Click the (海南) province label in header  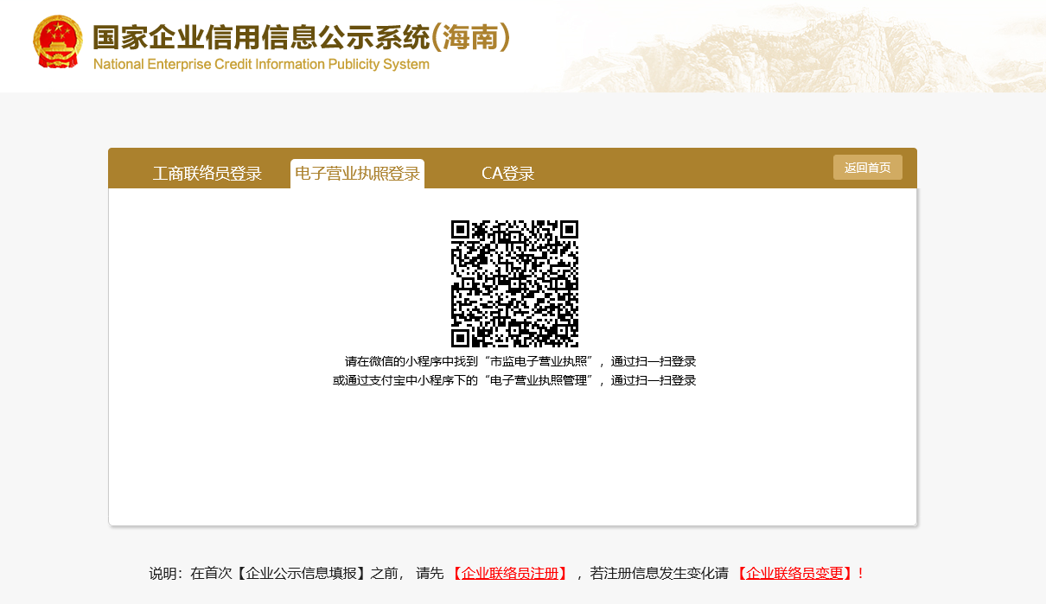tap(470, 37)
